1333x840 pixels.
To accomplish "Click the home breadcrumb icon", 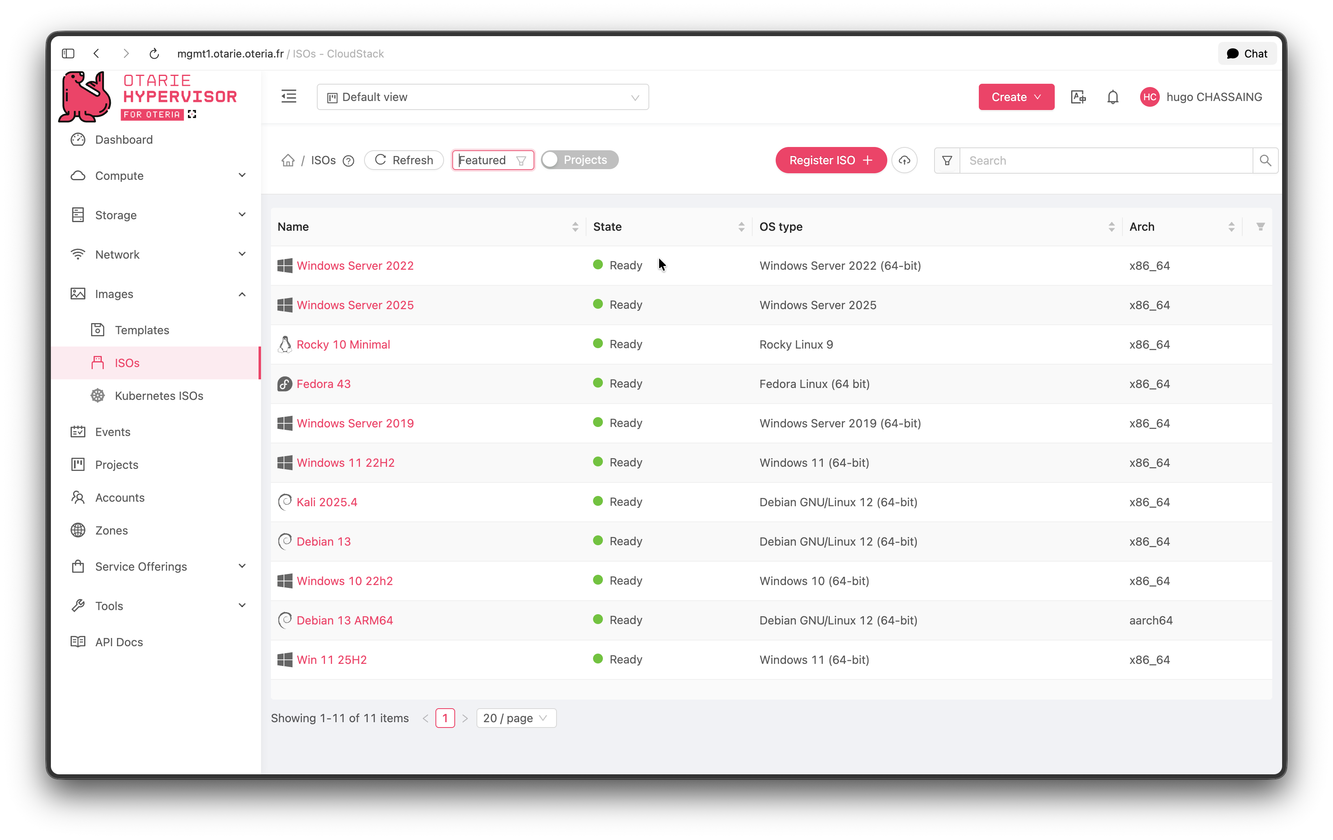I will tap(288, 161).
